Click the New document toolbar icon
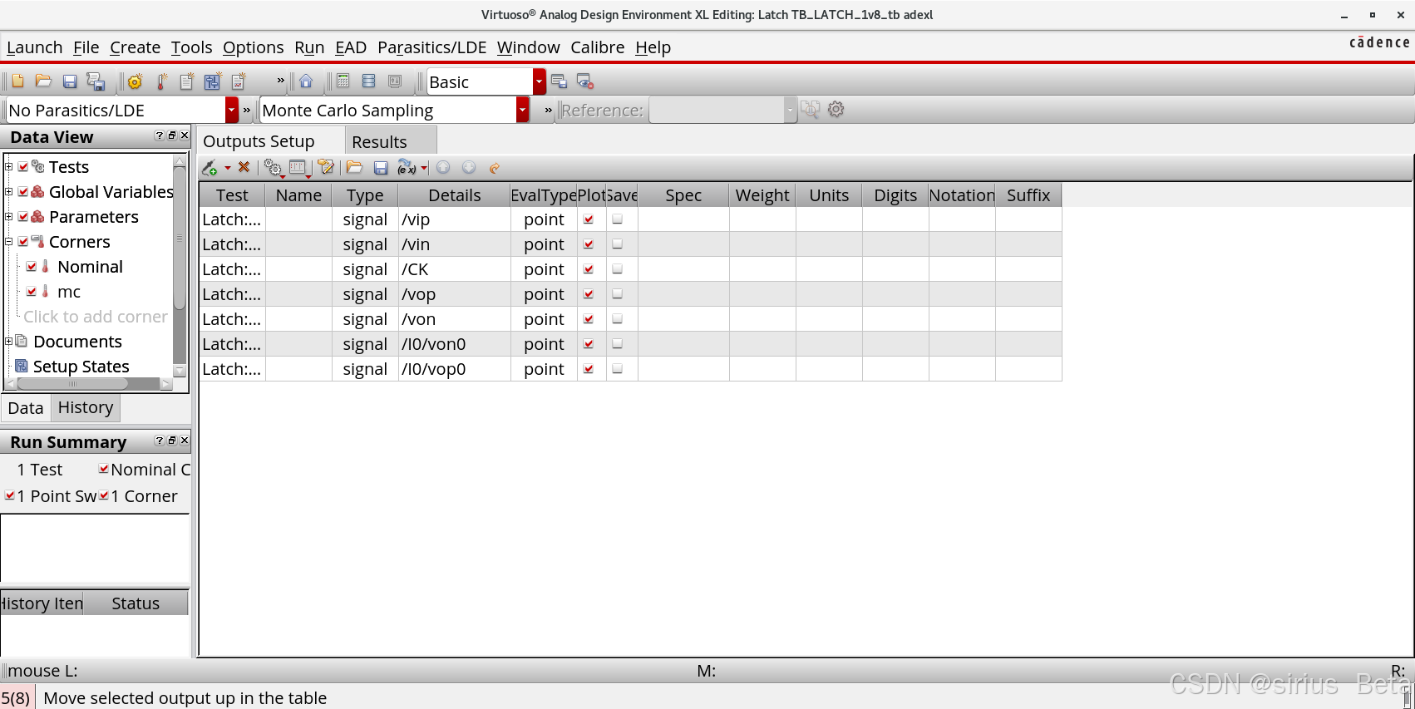Viewport: 1415px width, 709px height. pyautogui.click(x=17, y=81)
